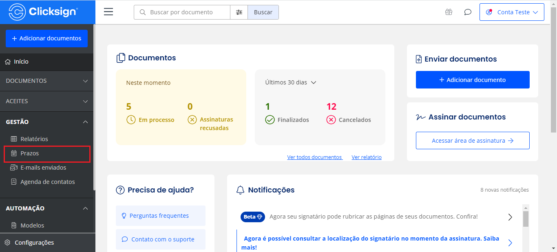This screenshot has width=557, height=252.
Task: Click the Finalizados count 1
Action: coord(267,107)
